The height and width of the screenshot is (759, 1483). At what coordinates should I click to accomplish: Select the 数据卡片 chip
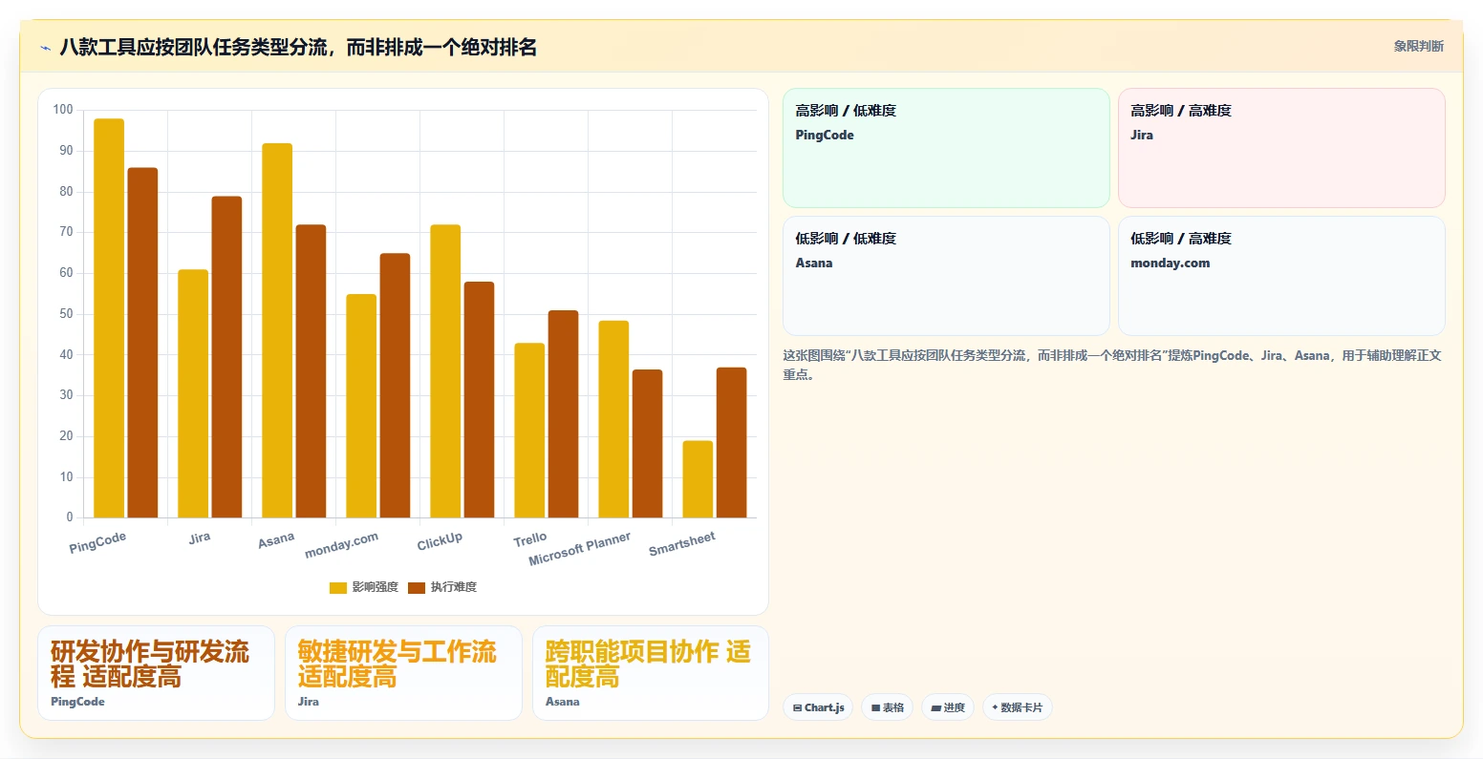tap(1017, 707)
